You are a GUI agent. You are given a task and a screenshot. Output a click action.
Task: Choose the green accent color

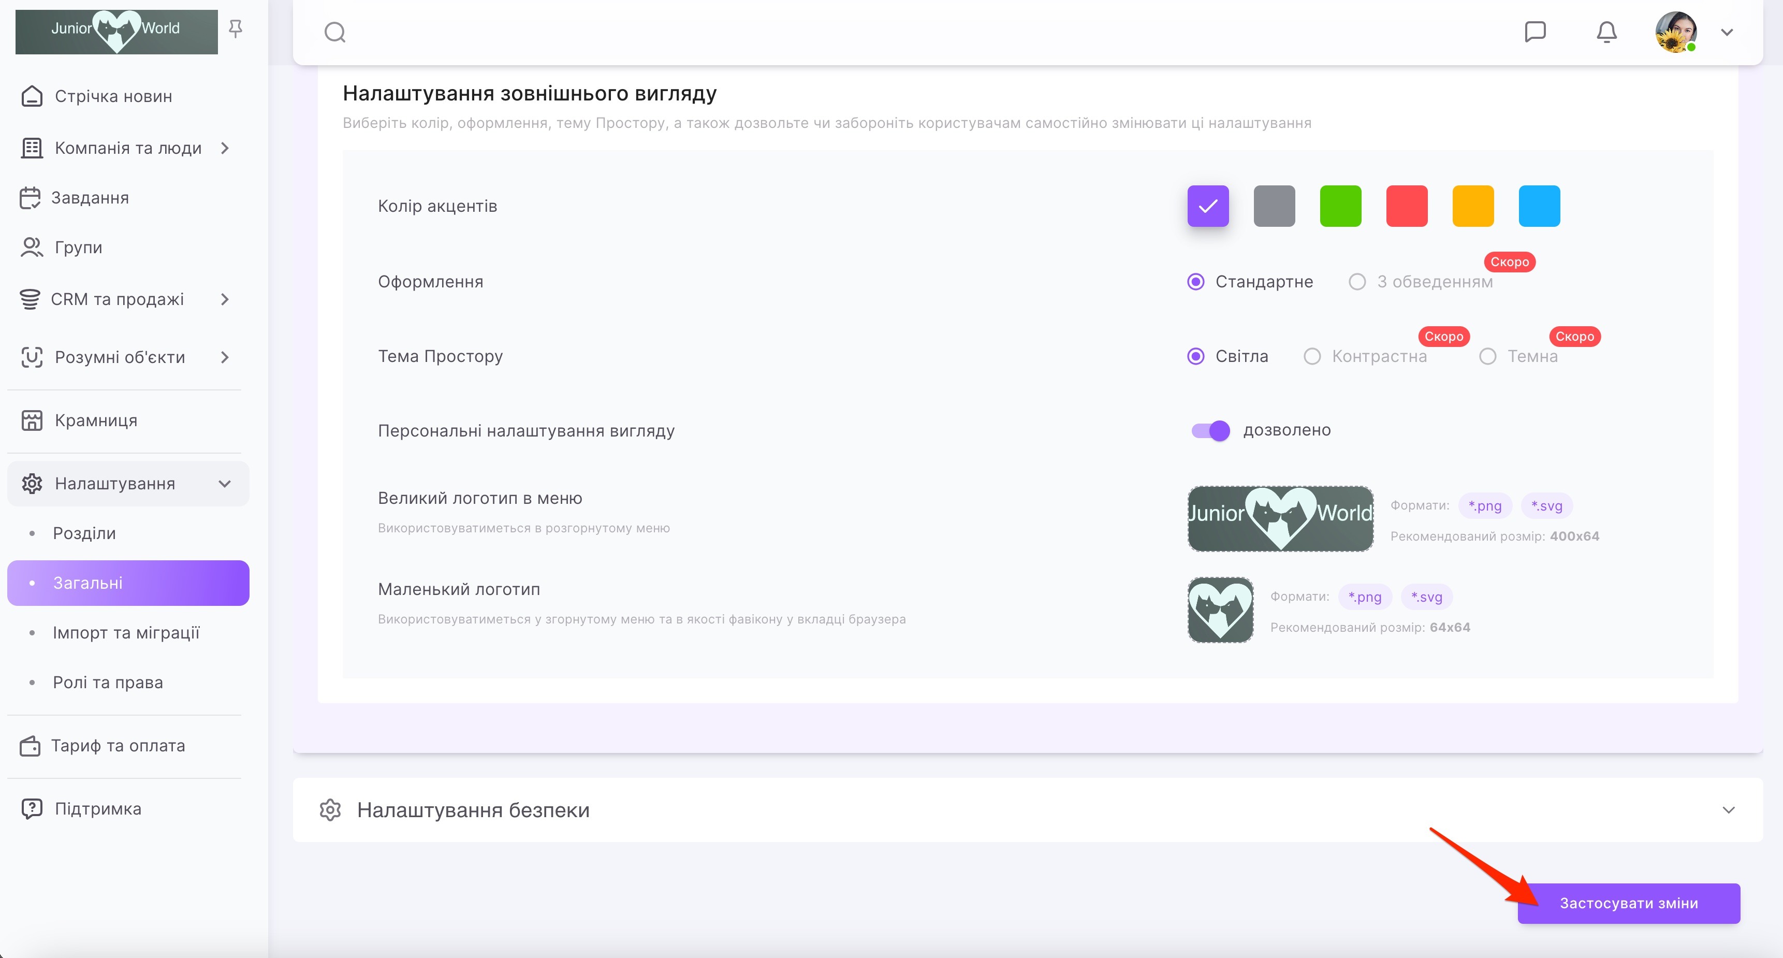pyautogui.click(x=1340, y=206)
